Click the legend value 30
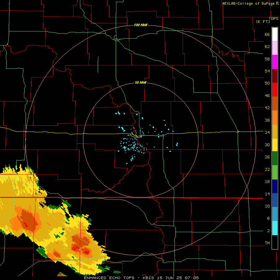 tap(267, 145)
